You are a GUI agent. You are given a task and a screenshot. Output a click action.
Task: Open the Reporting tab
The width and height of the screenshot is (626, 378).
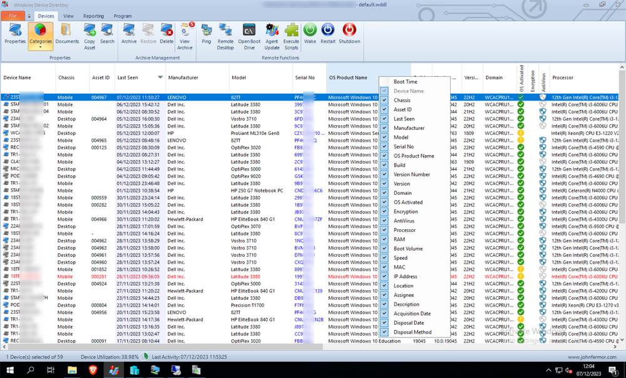click(x=93, y=16)
